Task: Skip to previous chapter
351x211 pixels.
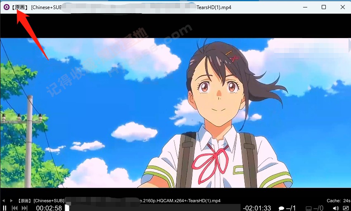Action: [15, 208]
